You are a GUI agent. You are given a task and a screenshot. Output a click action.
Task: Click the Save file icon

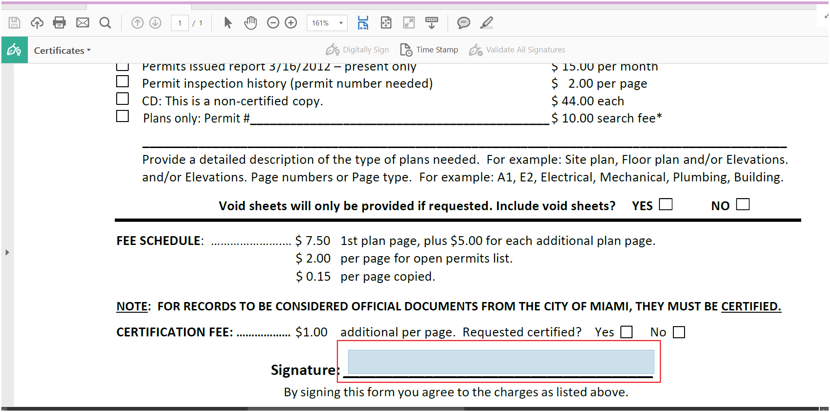pyautogui.click(x=14, y=23)
